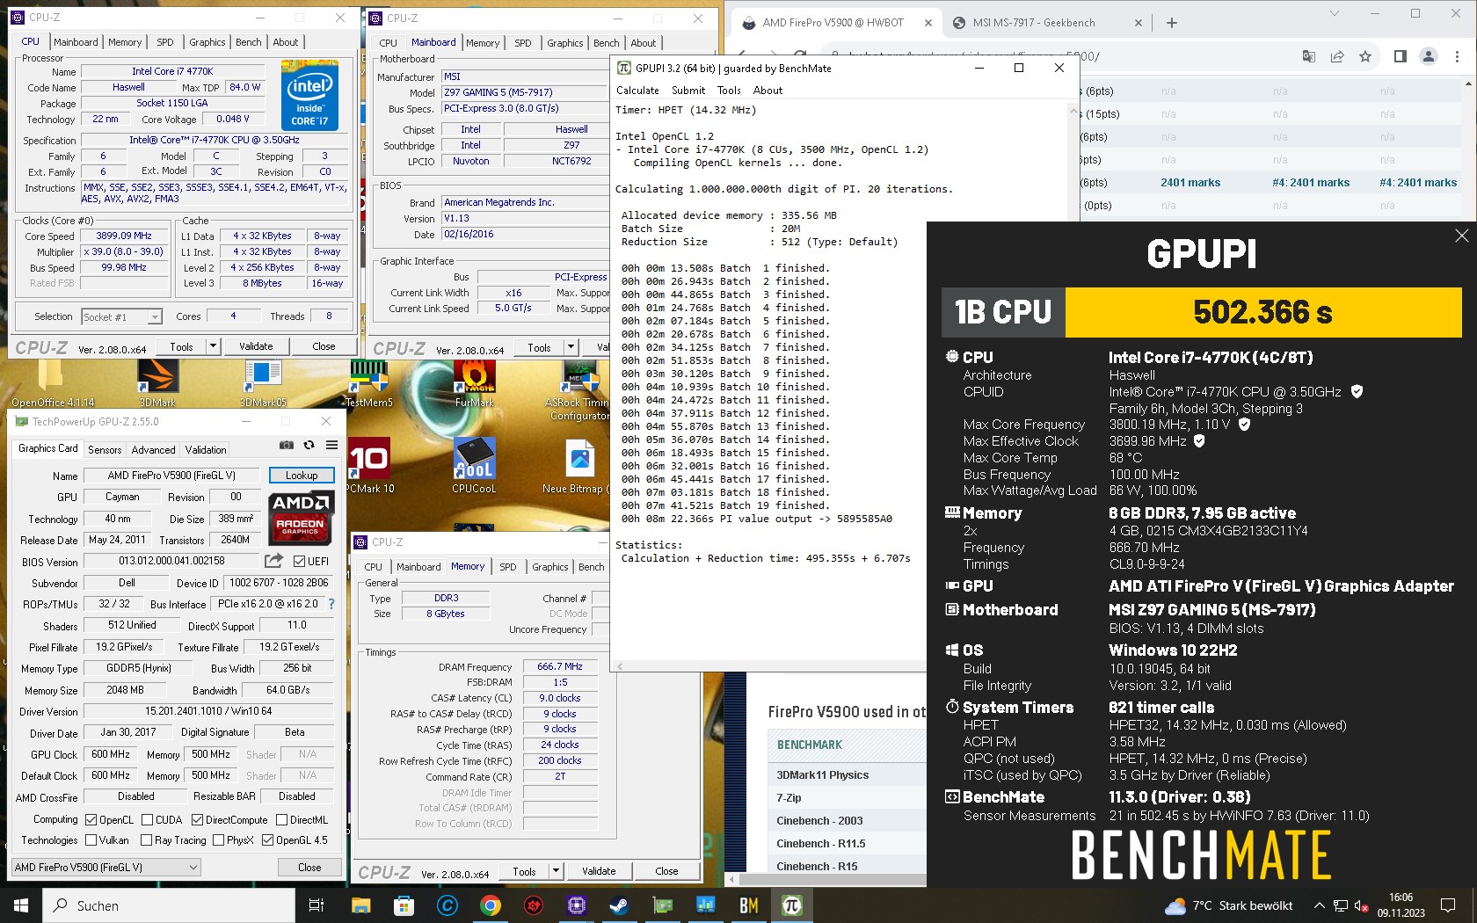Viewport: 1477px width, 923px height.
Task: Open the Tools dropdown arrow in CPU-Z CPU window
Action: (212, 346)
